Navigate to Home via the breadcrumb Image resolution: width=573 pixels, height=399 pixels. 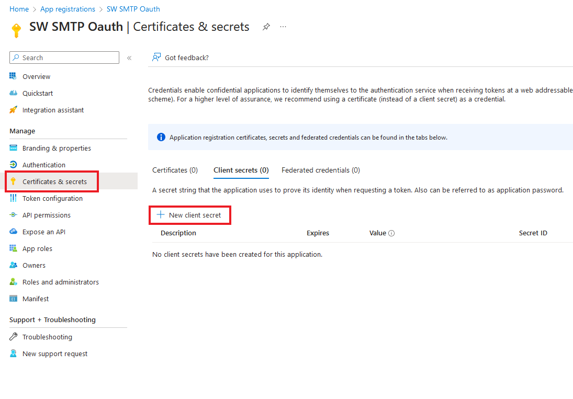point(19,9)
